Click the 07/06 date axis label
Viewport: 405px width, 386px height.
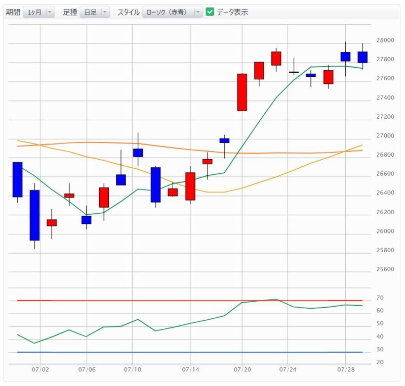[x=87, y=369]
